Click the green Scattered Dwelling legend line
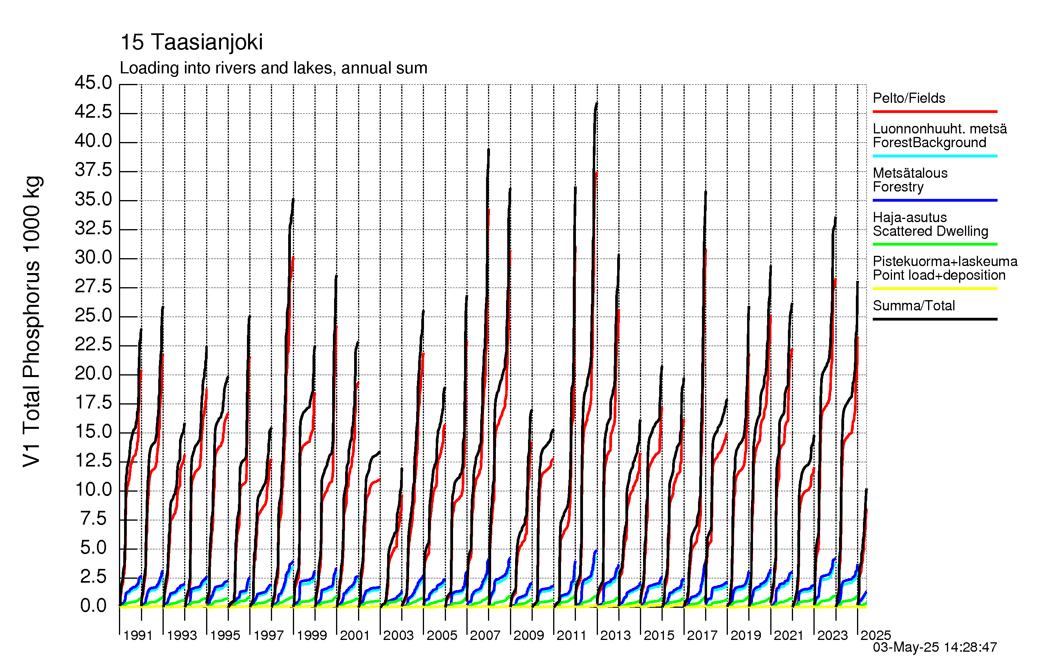Viewport: 1060px width, 667px height. [x=935, y=244]
